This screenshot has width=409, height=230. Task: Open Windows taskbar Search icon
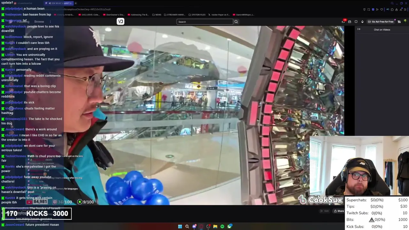[187, 226]
